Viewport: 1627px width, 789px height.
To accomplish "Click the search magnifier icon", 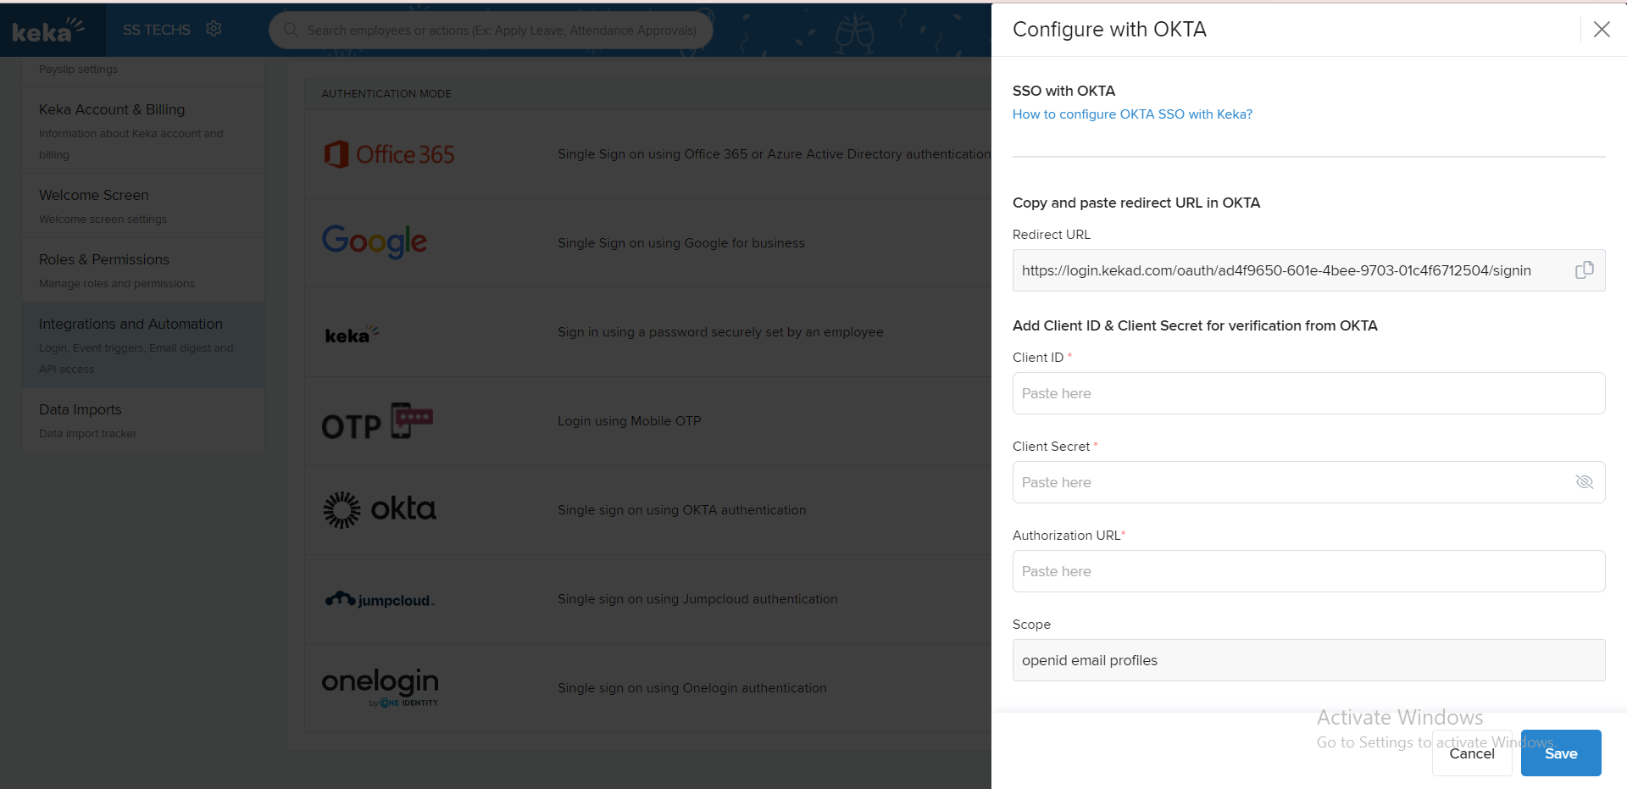I will pyautogui.click(x=291, y=30).
